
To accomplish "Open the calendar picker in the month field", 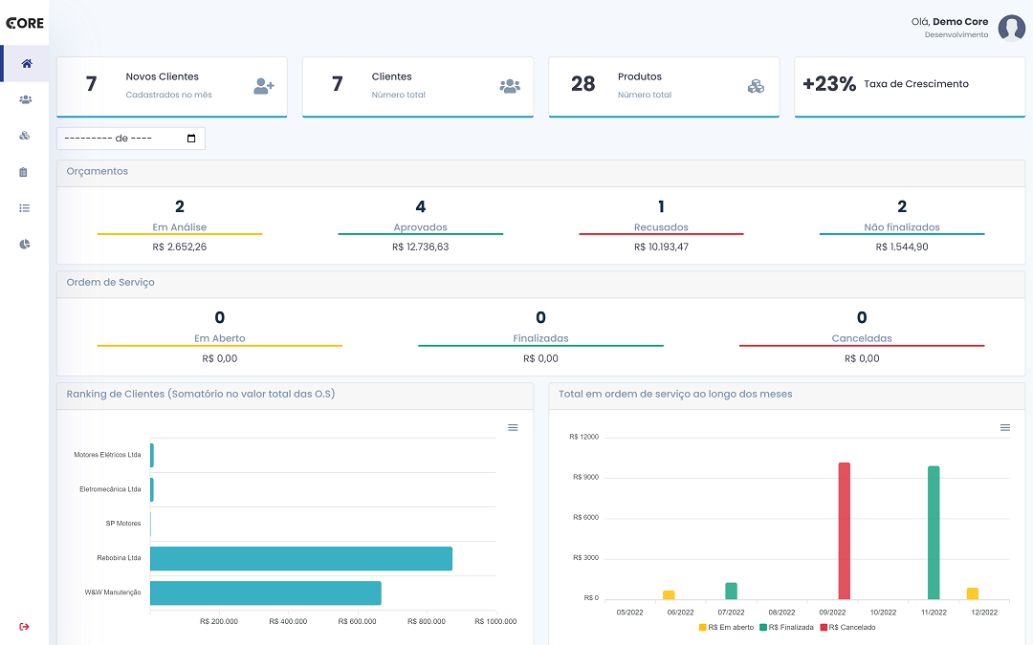I will (x=191, y=139).
